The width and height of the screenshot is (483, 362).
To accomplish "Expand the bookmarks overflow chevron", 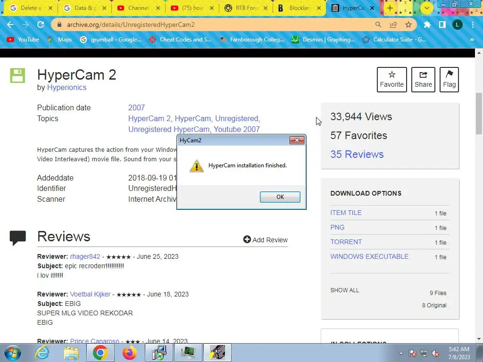I will [x=472, y=40].
